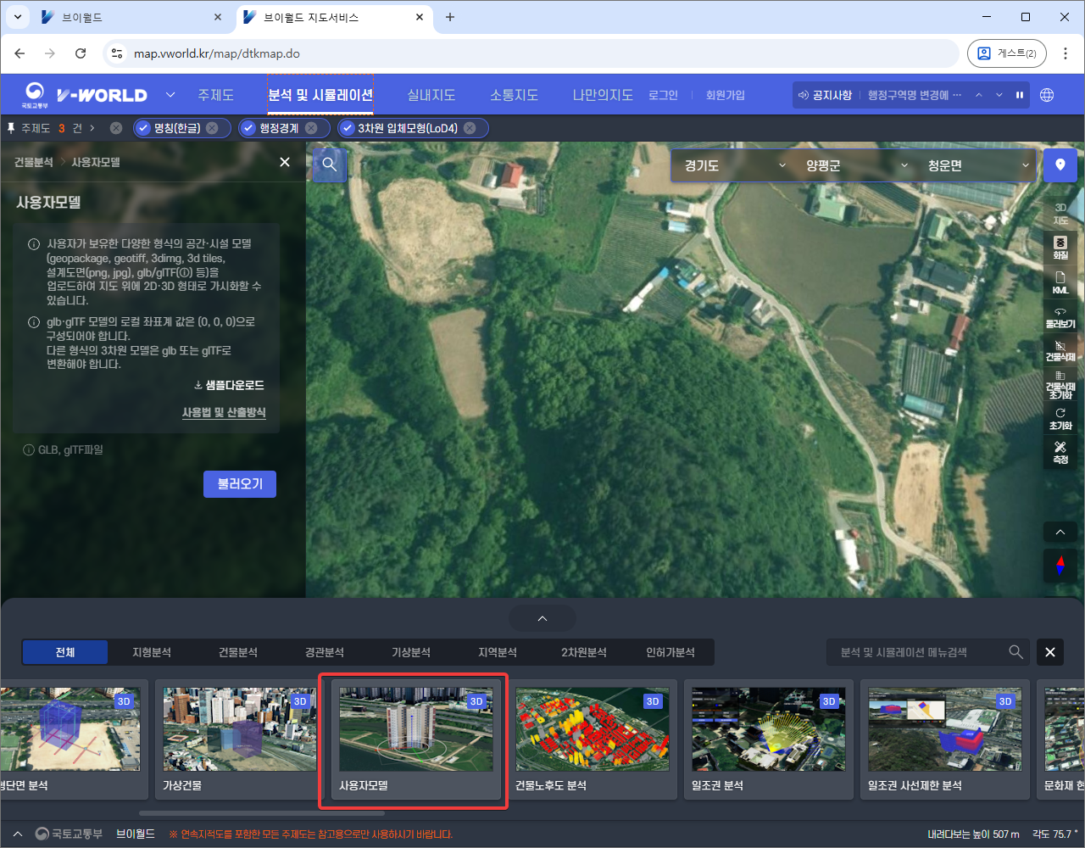Toggle the 행정경계 layer checkbox

248,128
